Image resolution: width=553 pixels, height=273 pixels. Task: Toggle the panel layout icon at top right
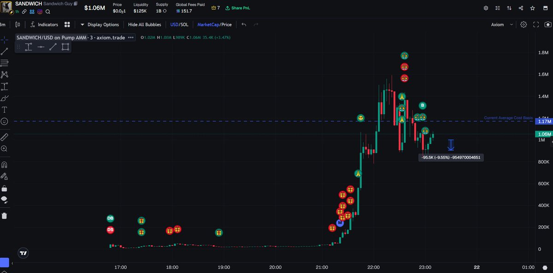[x=545, y=8]
